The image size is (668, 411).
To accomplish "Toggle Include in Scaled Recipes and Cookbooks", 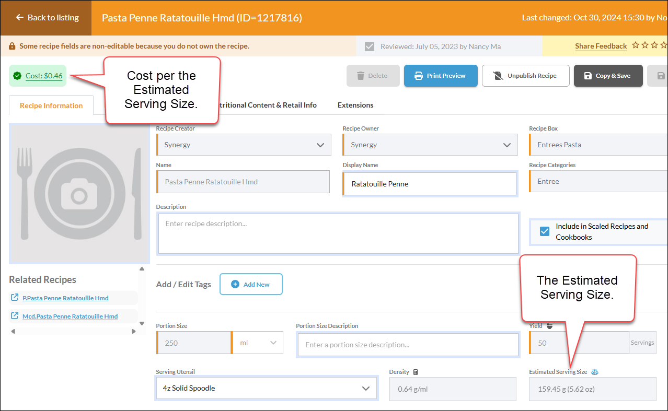I will click(x=545, y=231).
